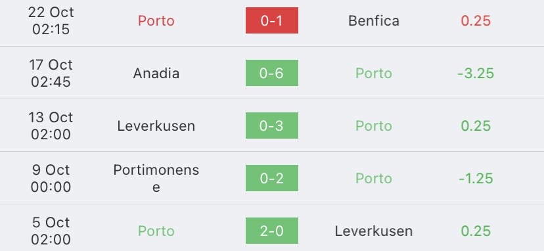Screen dimensions: 544x251
Task: Open Anadia team page
Action: tap(156, 73)
